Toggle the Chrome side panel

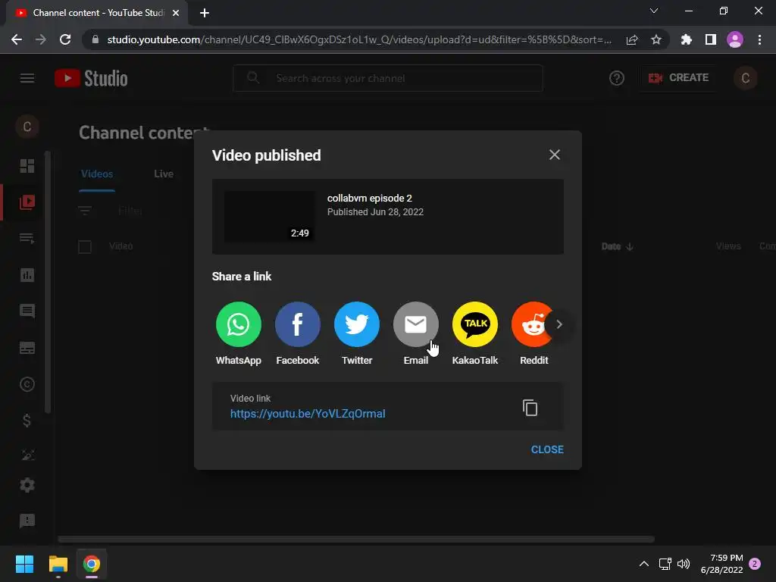711,39
